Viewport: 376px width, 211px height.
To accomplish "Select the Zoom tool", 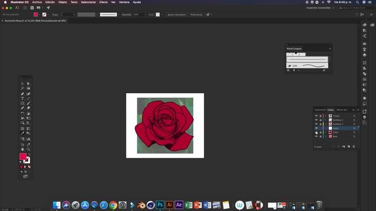I will 28,149.
